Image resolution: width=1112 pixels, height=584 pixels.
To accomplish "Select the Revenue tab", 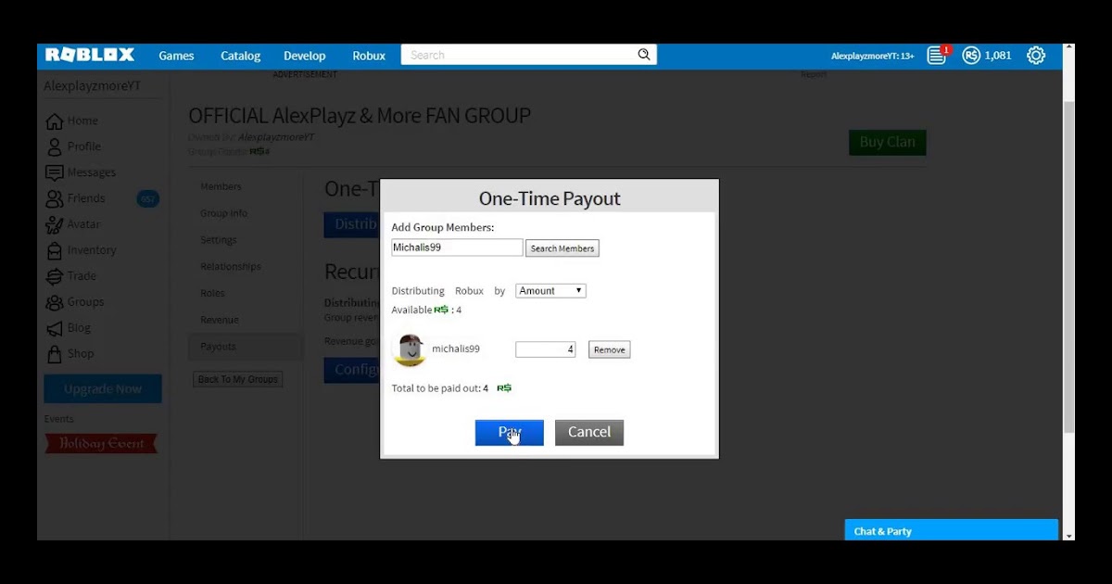I will pos(220,320).
